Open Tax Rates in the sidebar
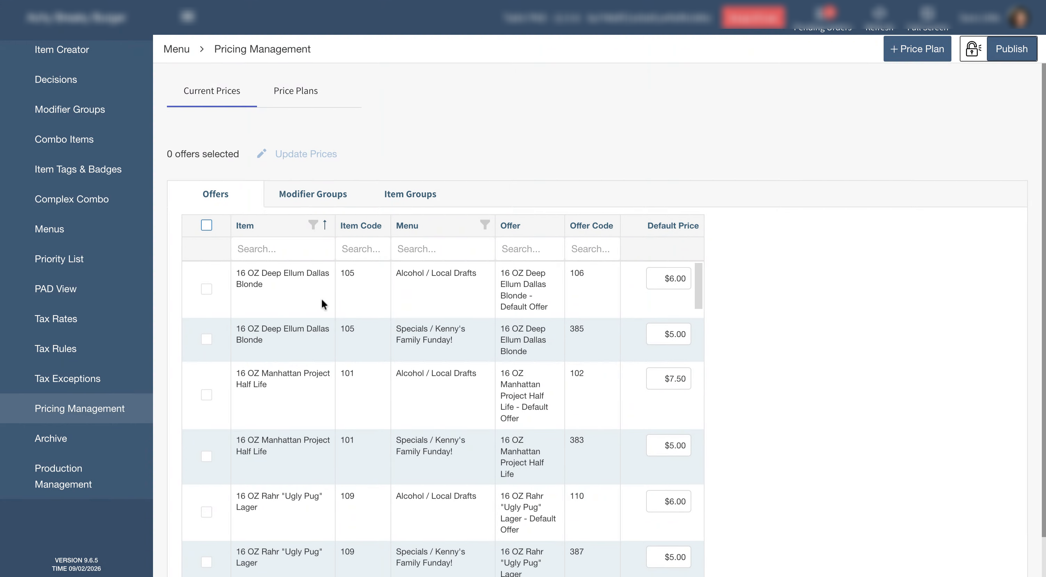 [56, 319]
